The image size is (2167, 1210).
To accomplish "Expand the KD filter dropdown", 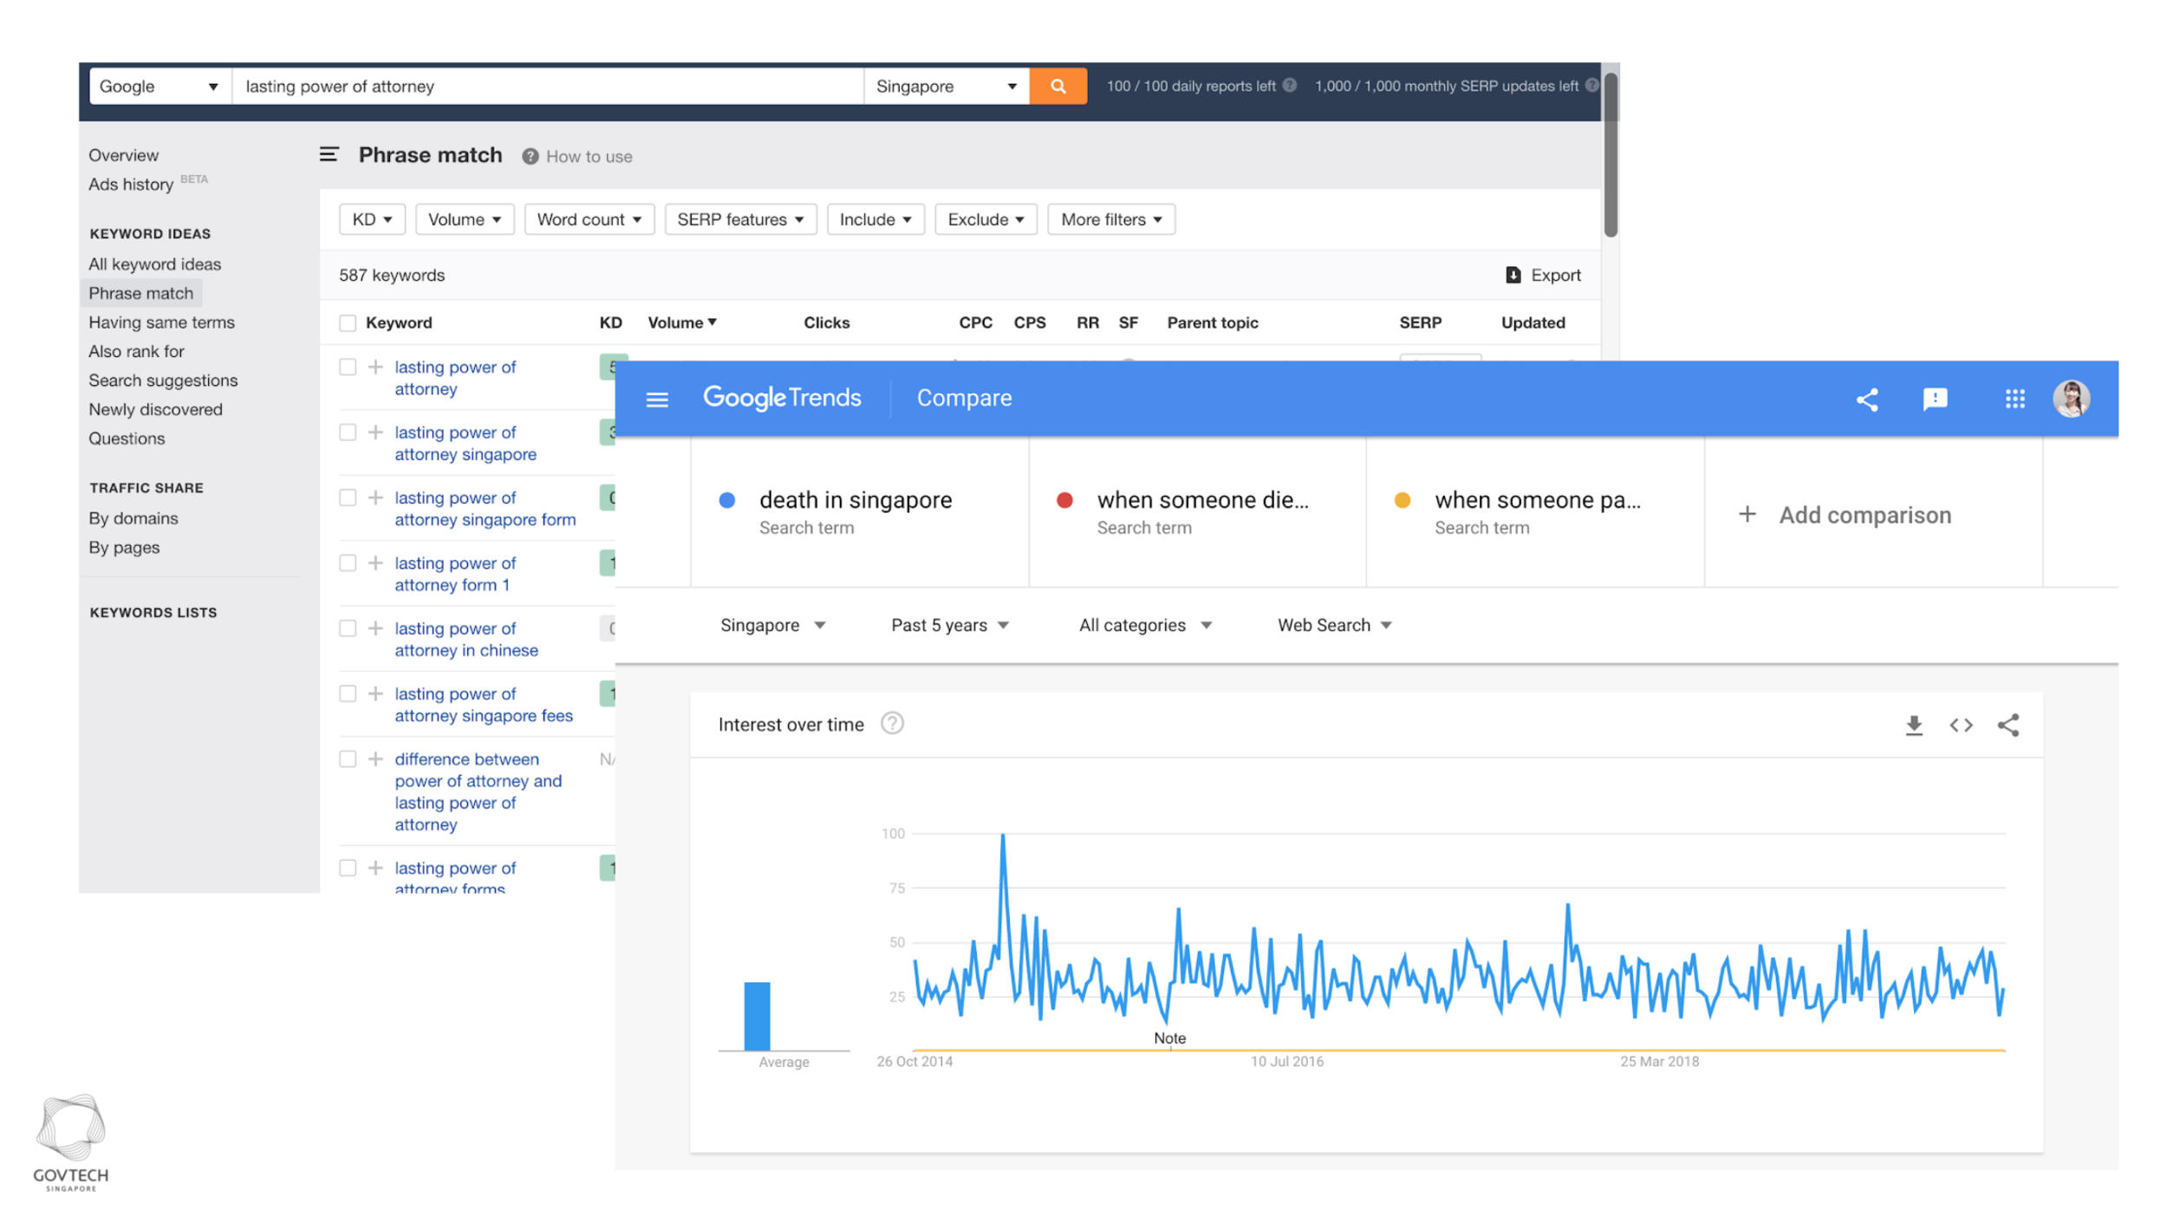I will pyautogui.click(x=372, y=219).
